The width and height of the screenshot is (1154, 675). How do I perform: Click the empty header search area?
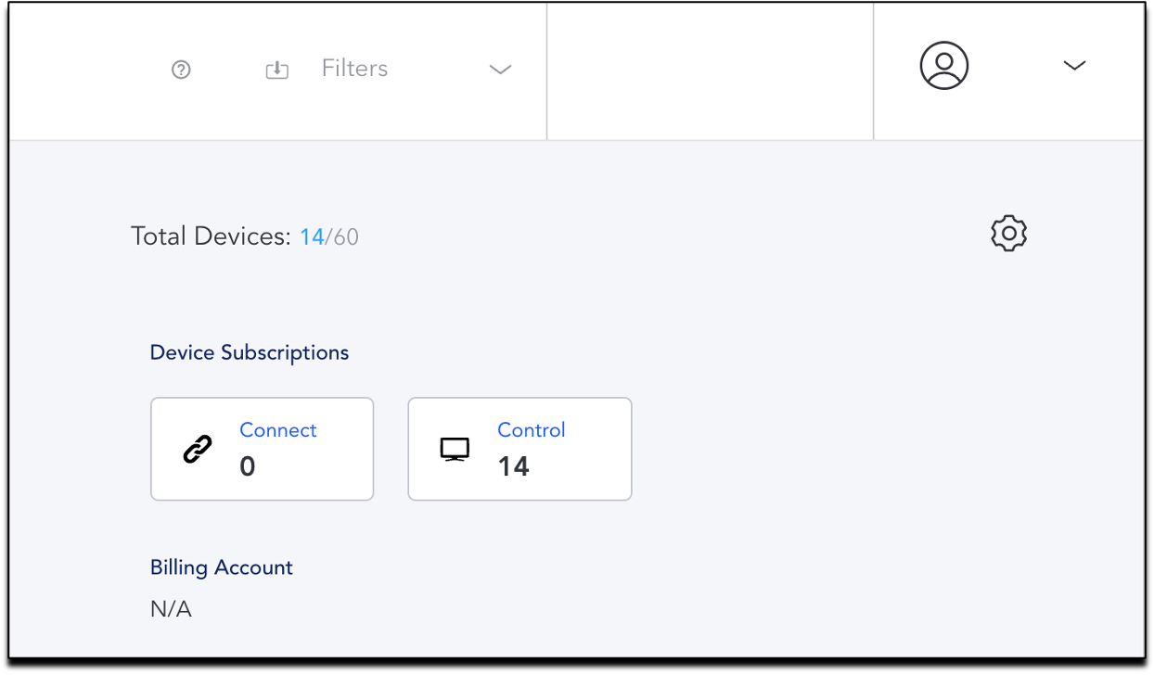click(x=711, y=70)
